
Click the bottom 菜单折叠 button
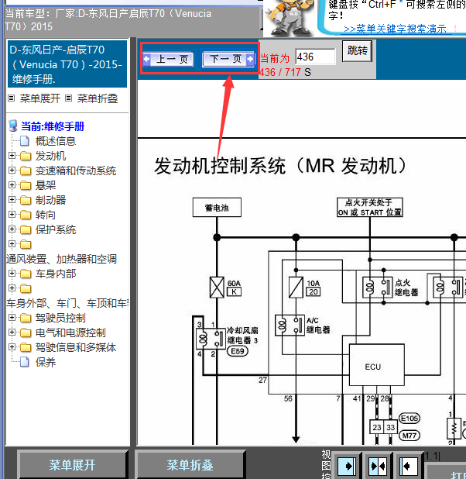(190, 465)
